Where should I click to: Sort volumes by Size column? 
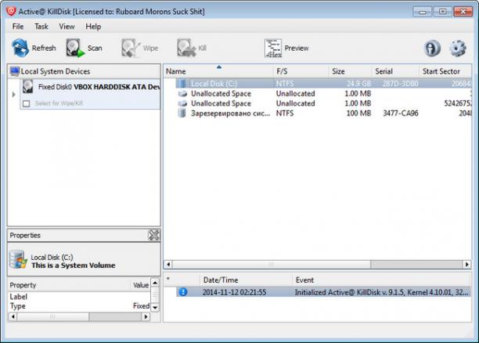(x=351, y=71)
